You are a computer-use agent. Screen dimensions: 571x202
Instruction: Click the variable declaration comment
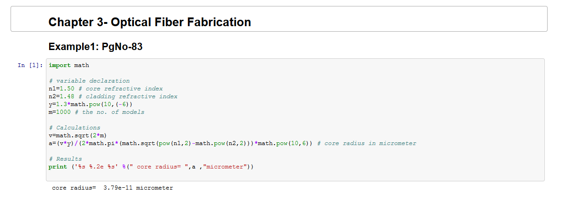(89, 81)
